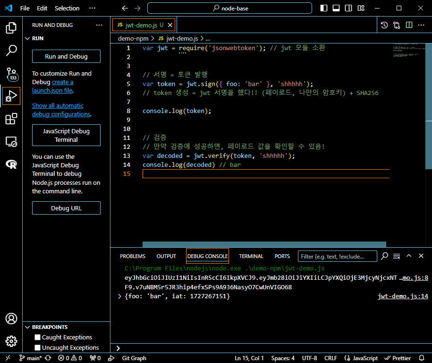Open Remote Explorer activity icon
The width and height of the screenshot is (432, 363).
pyautogui.click(x=11, y=142)
